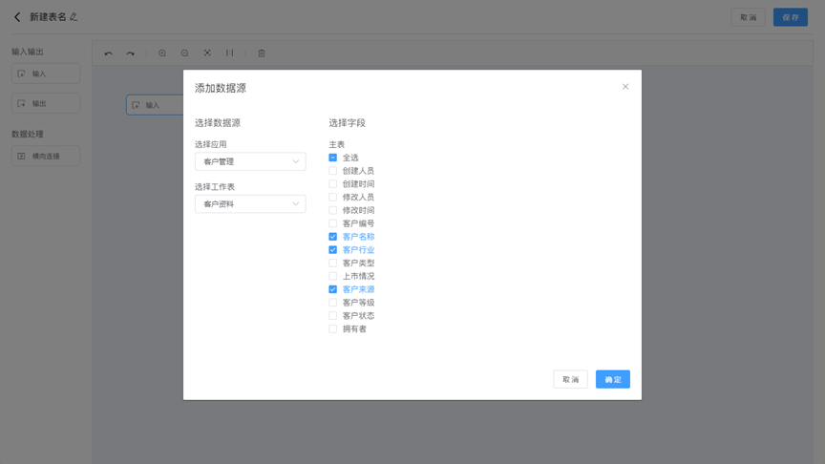Viewport: 825px width, 464px height.
Task: Open the 选择应用 dropdown showing 客户管理
Action: 250,161
